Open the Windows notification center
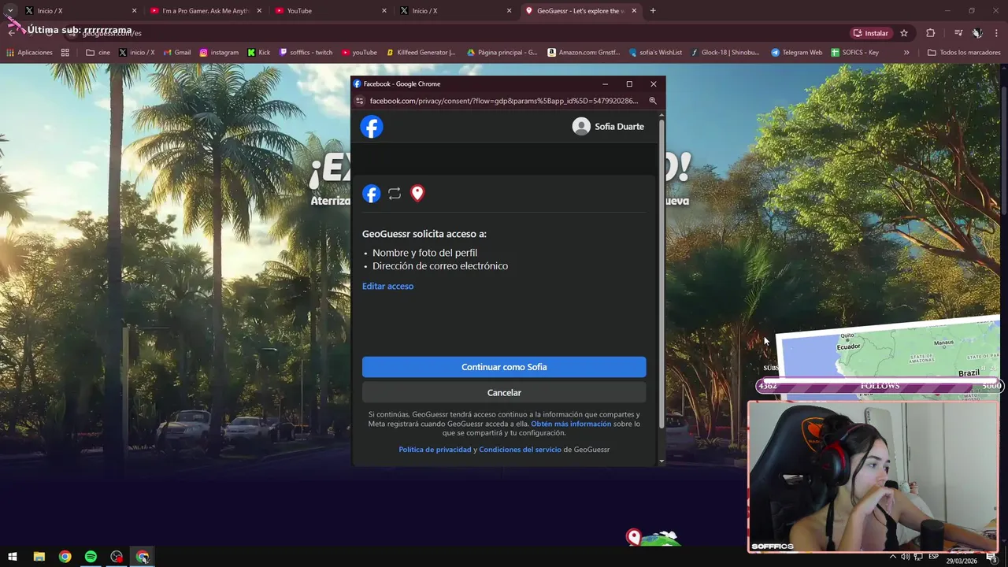This screenshot has height=567, width=1008. tap(991, 557)
